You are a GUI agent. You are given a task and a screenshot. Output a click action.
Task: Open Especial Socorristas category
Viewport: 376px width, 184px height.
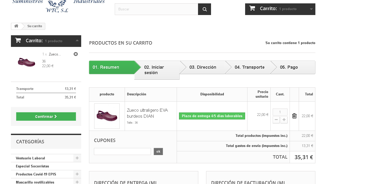(33, 166)
